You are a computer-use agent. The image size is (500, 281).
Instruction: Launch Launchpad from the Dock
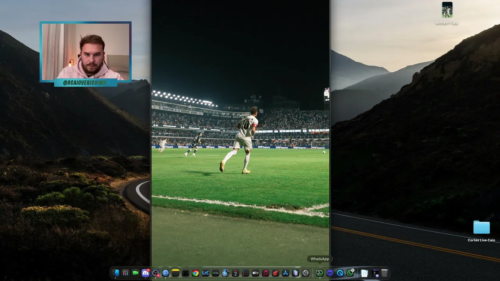coord(125,273)
